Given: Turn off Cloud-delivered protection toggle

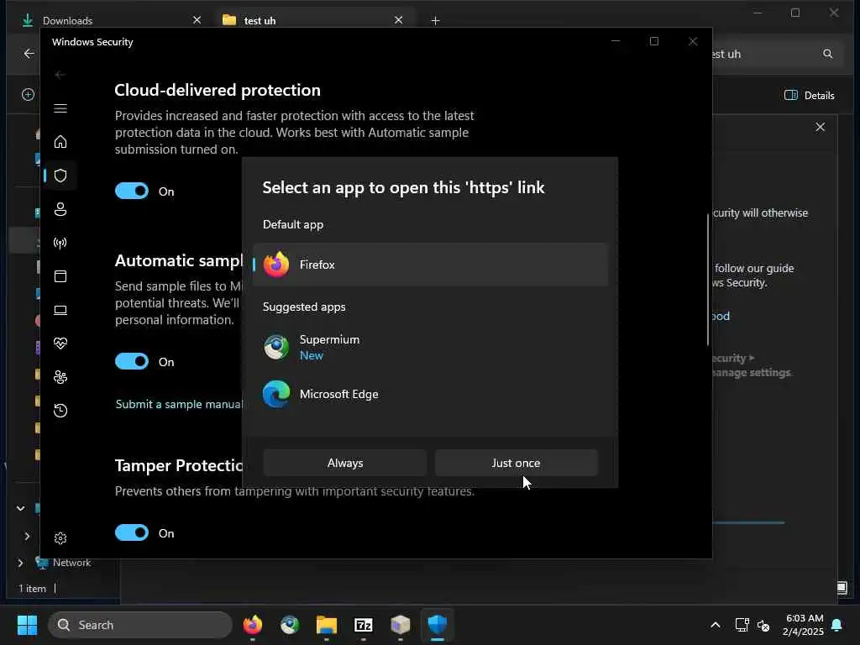Looking at the screenshot, I should pos(132,191).
